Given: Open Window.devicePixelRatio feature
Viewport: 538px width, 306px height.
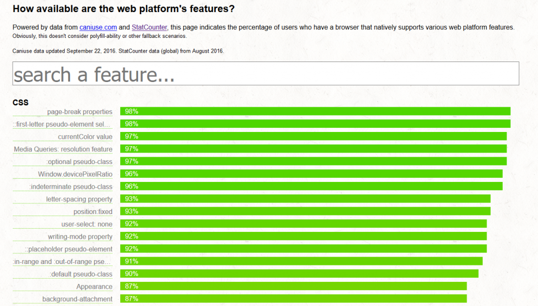Looking at the screenshot, I should tap(75, 174).
